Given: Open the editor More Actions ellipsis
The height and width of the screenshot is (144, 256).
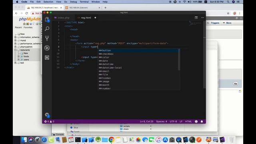Looking at the screenshot, I should 202,18.
